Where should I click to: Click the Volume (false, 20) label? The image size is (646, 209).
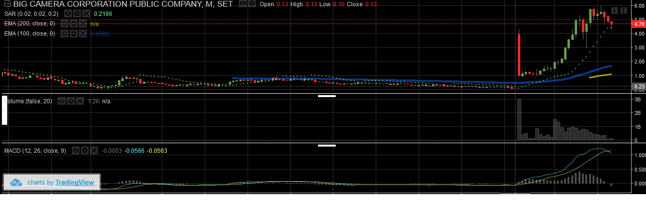pos(28,101)
